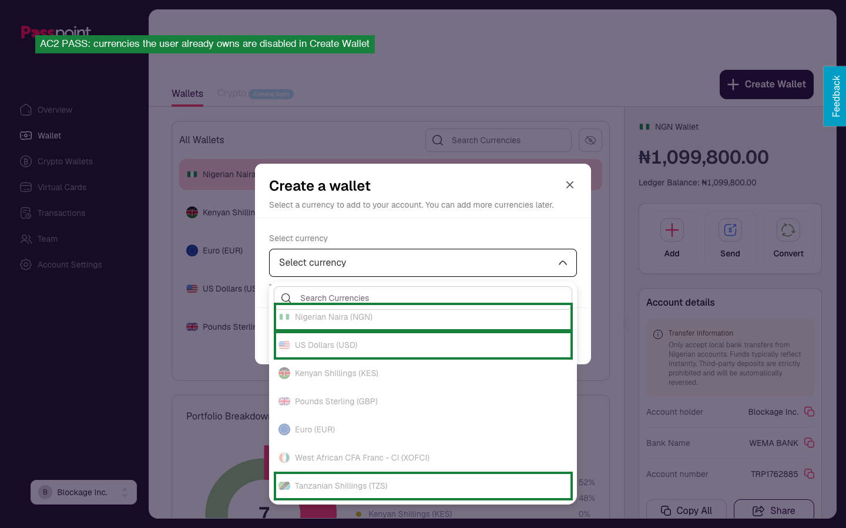
Task: Switch to the Wallets tab
Action: pos(187,94)
